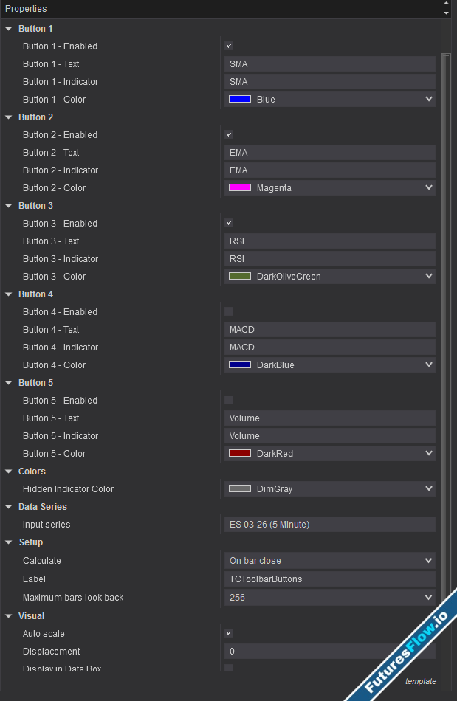Viewport: 457px width, 701px height.
Task: Click the Magenta color swatch
Action: click(x=240, y=188)
